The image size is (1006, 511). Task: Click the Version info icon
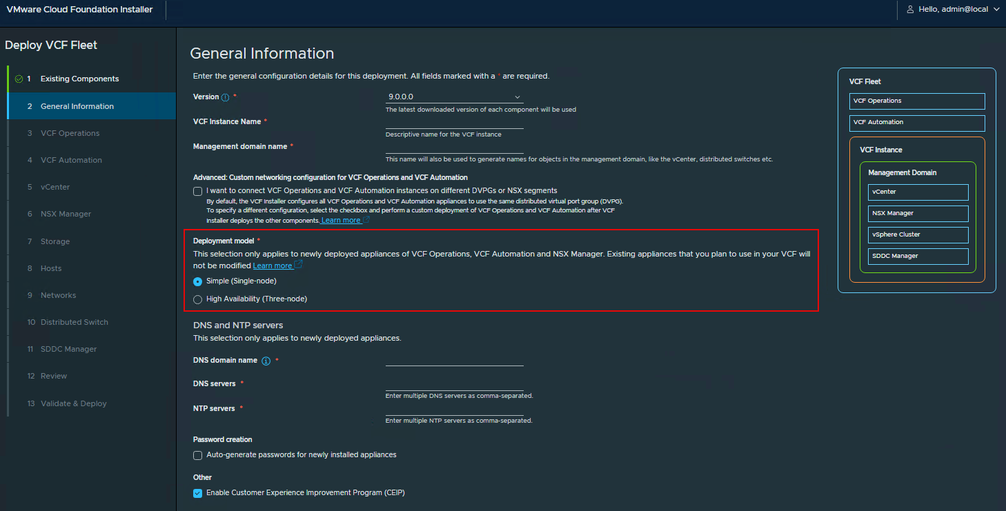coord(225,97)
